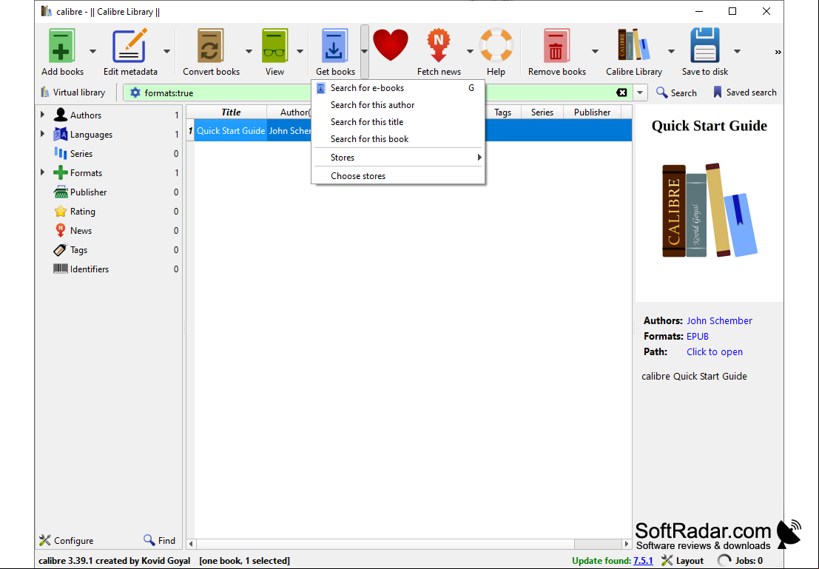Sort by the Tags column header
The width and height of the screenshot is (819, 569).
[x=502, y=112]
